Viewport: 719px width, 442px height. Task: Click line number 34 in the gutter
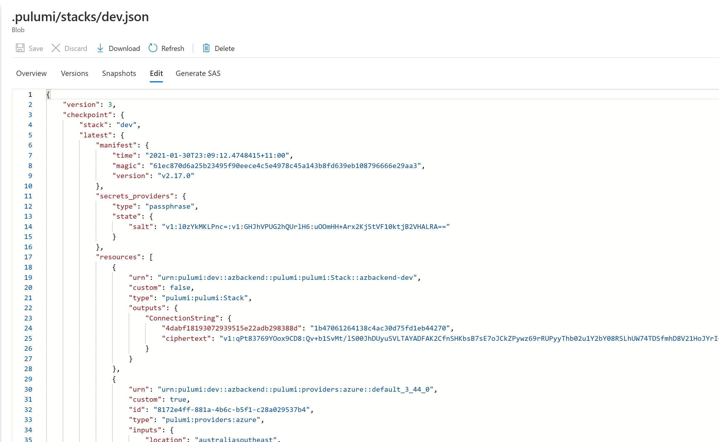coord(28,430)
